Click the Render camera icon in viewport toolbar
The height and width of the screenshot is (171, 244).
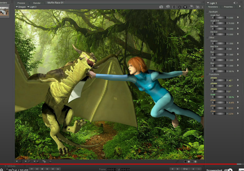161,7
